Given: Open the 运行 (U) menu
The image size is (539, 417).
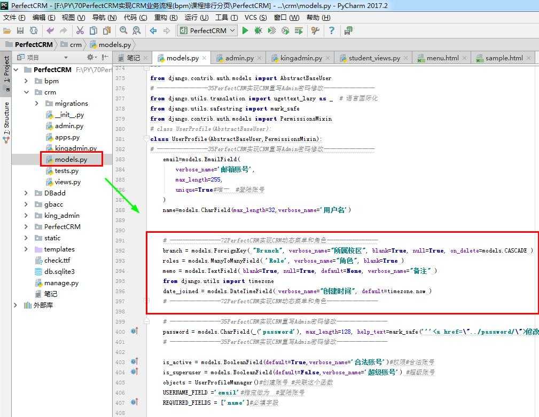Looking at the screenshot, I should tap(196, 18).
